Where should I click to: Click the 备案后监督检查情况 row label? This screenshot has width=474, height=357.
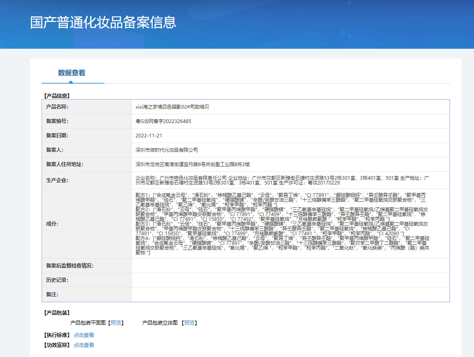coord(70,266)
